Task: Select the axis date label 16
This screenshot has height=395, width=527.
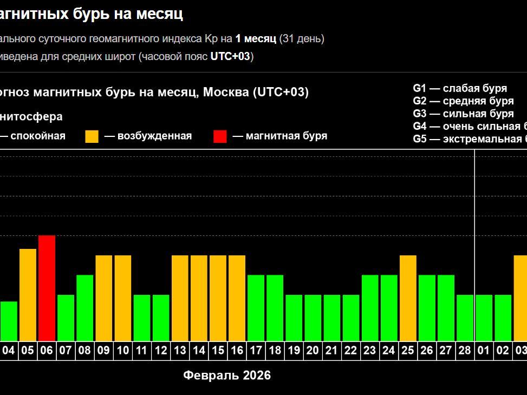Action: coord(237,351)
